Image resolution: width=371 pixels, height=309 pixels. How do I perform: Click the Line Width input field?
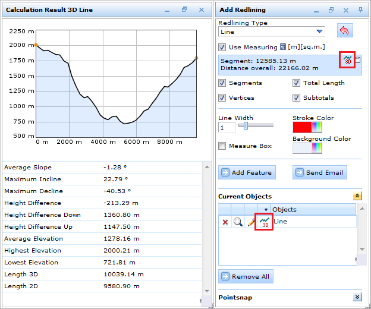click(x=227, y=127)
